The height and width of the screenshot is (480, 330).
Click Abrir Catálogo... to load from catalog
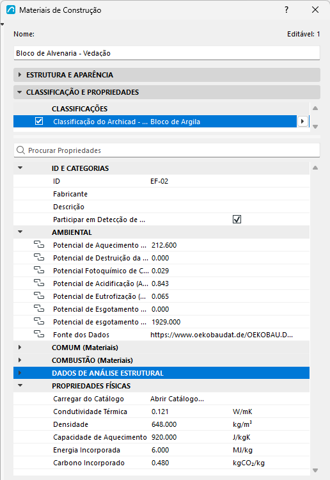[x=177, y=399]
